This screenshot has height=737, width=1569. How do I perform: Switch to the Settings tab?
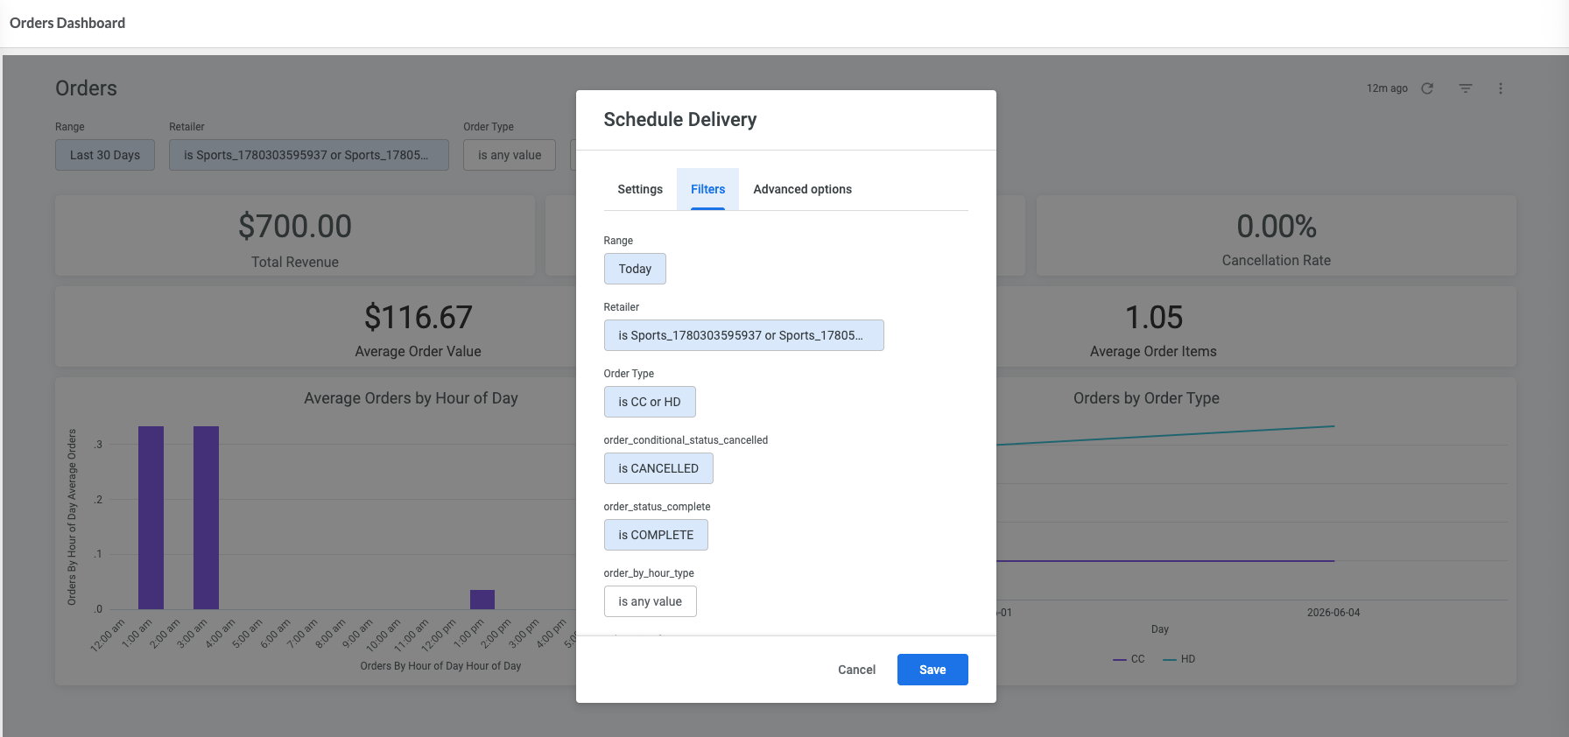point(640,189)
